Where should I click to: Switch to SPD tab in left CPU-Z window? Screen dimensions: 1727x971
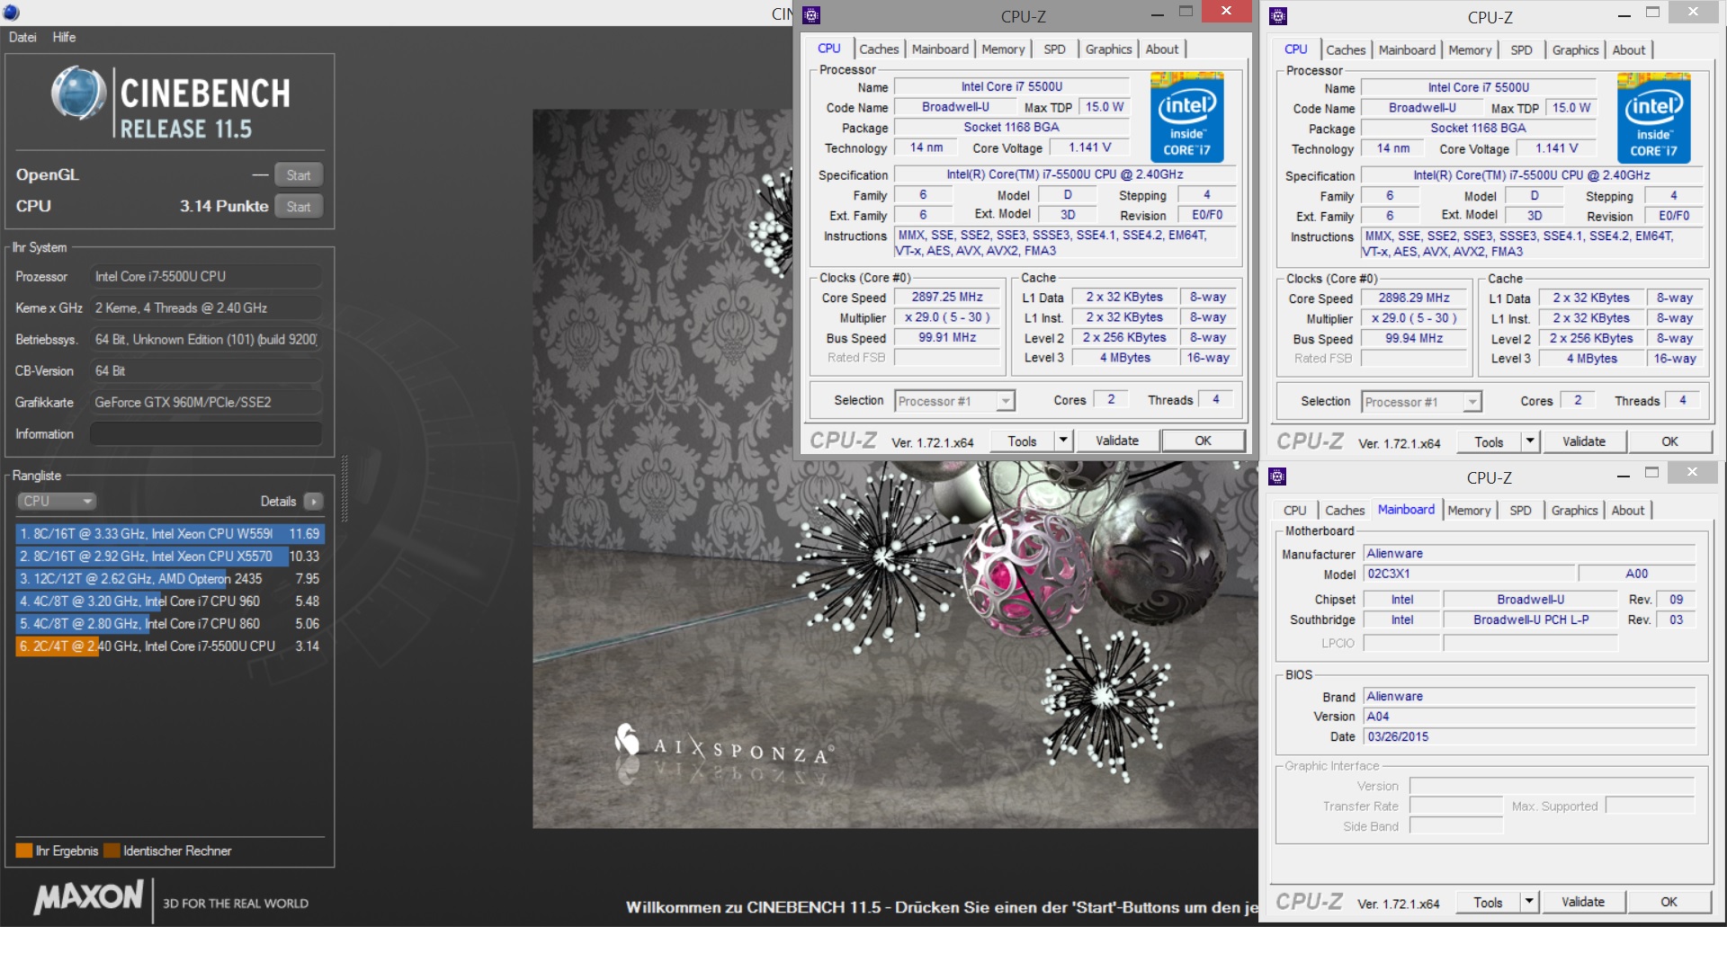(1054, 49)
